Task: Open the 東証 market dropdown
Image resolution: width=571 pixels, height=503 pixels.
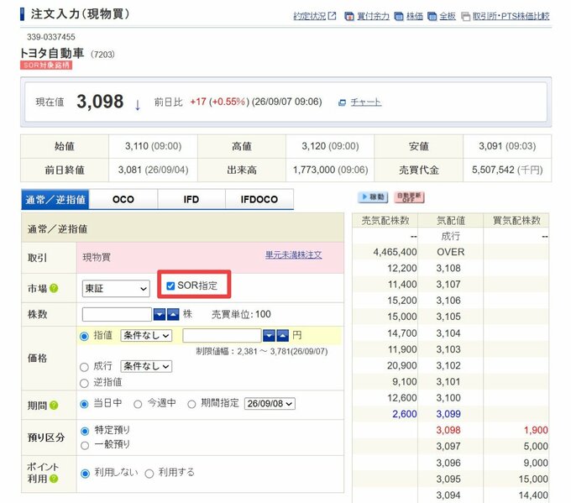Action: [x=116, y=289]
